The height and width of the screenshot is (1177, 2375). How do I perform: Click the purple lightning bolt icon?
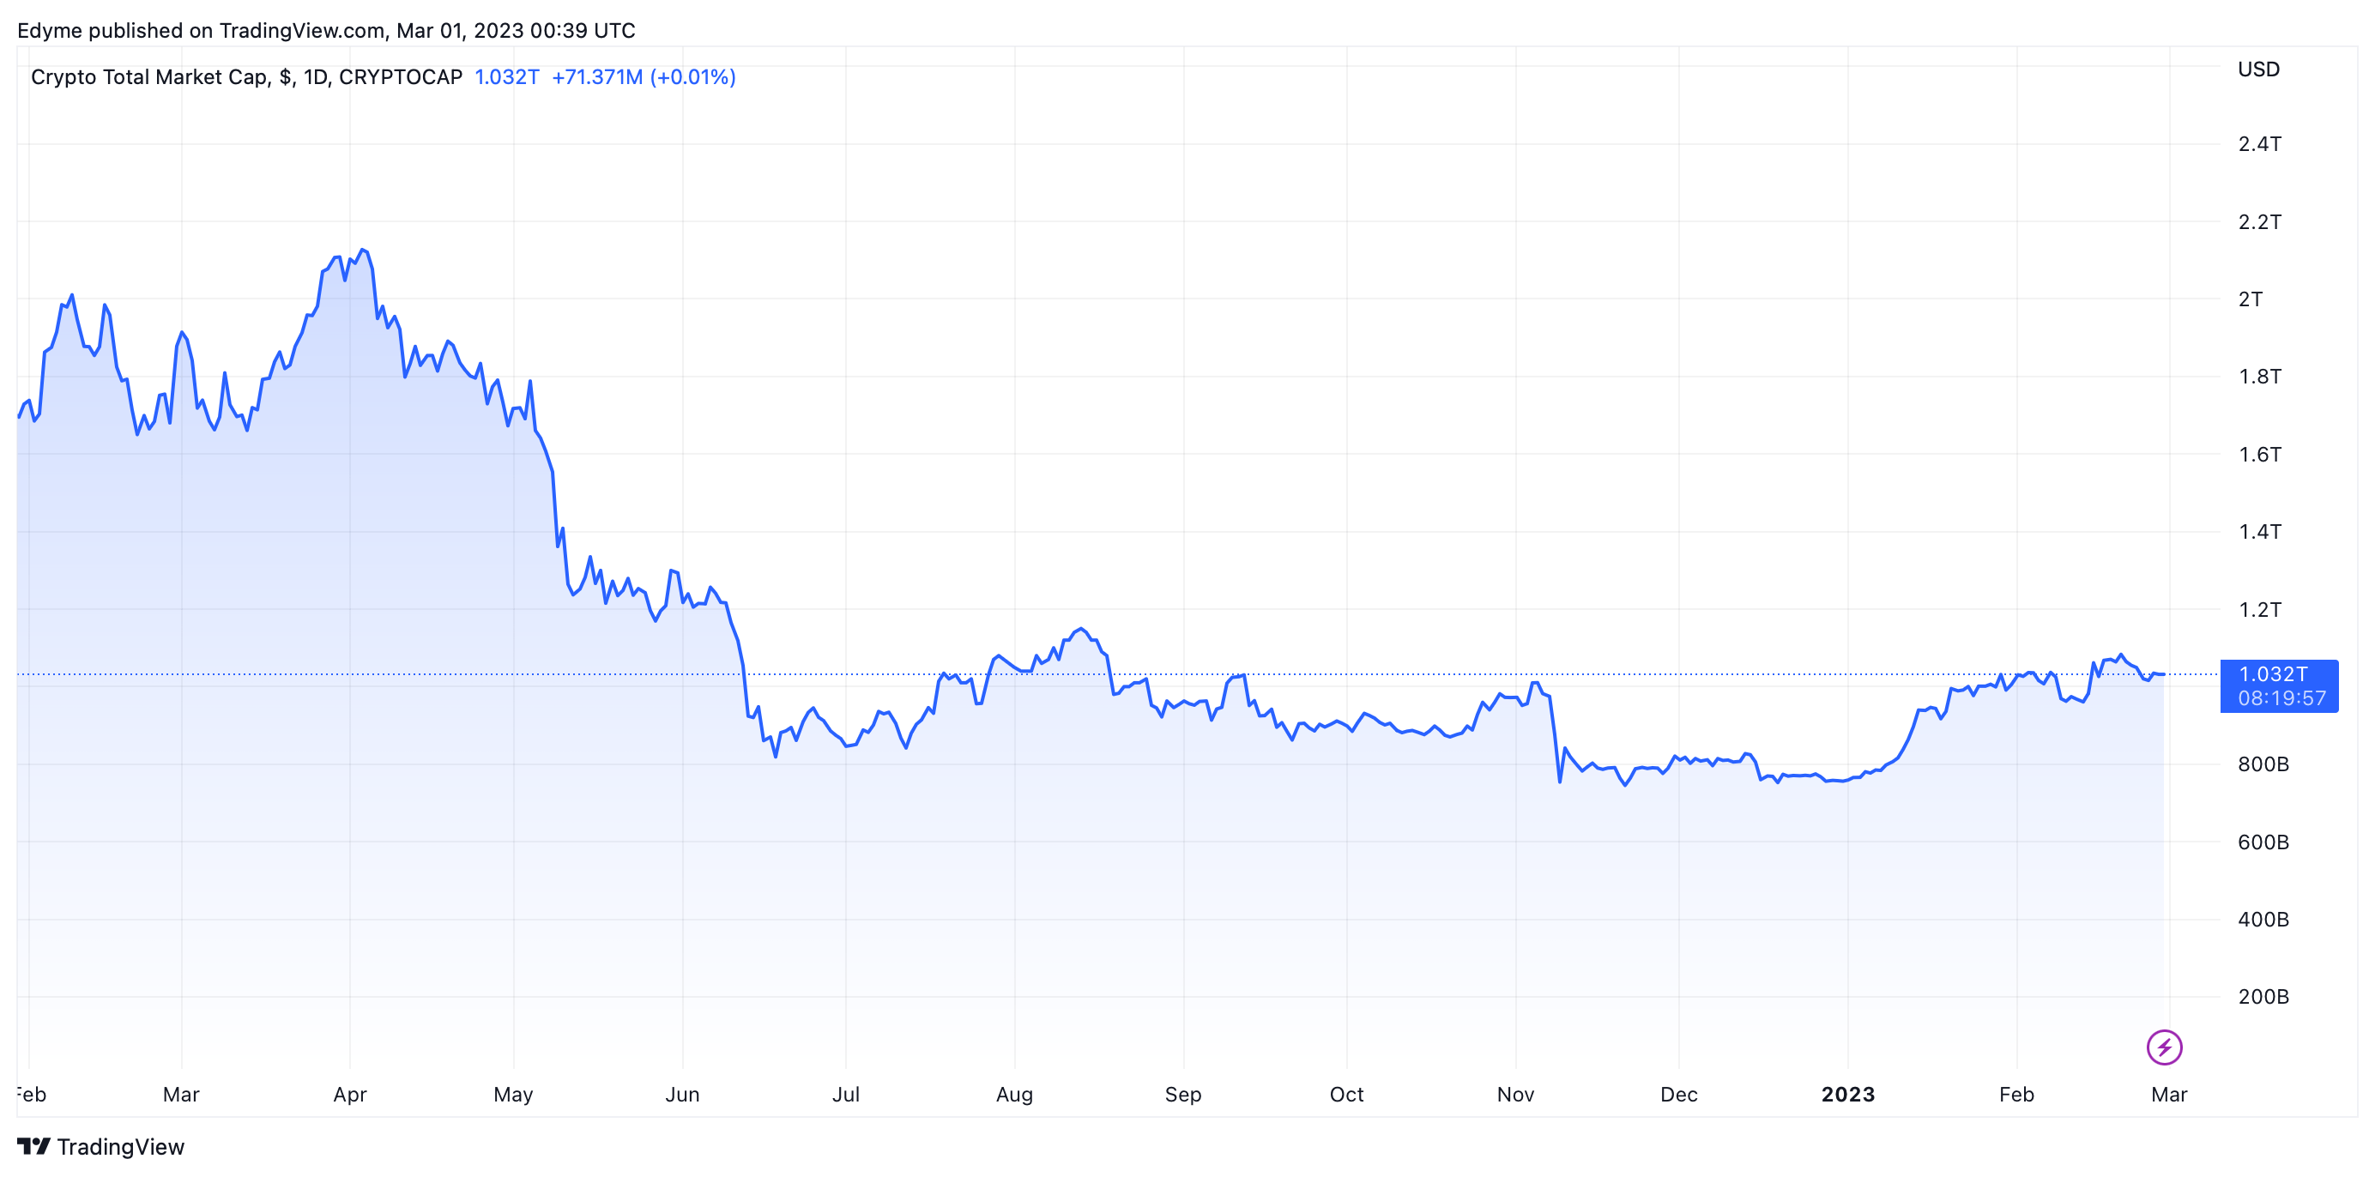2163,1047
